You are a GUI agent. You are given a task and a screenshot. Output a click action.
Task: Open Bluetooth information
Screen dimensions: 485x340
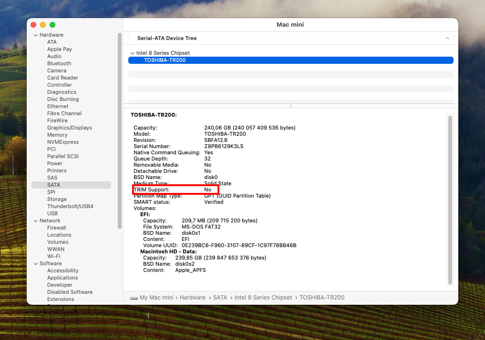tap(59, 63)
